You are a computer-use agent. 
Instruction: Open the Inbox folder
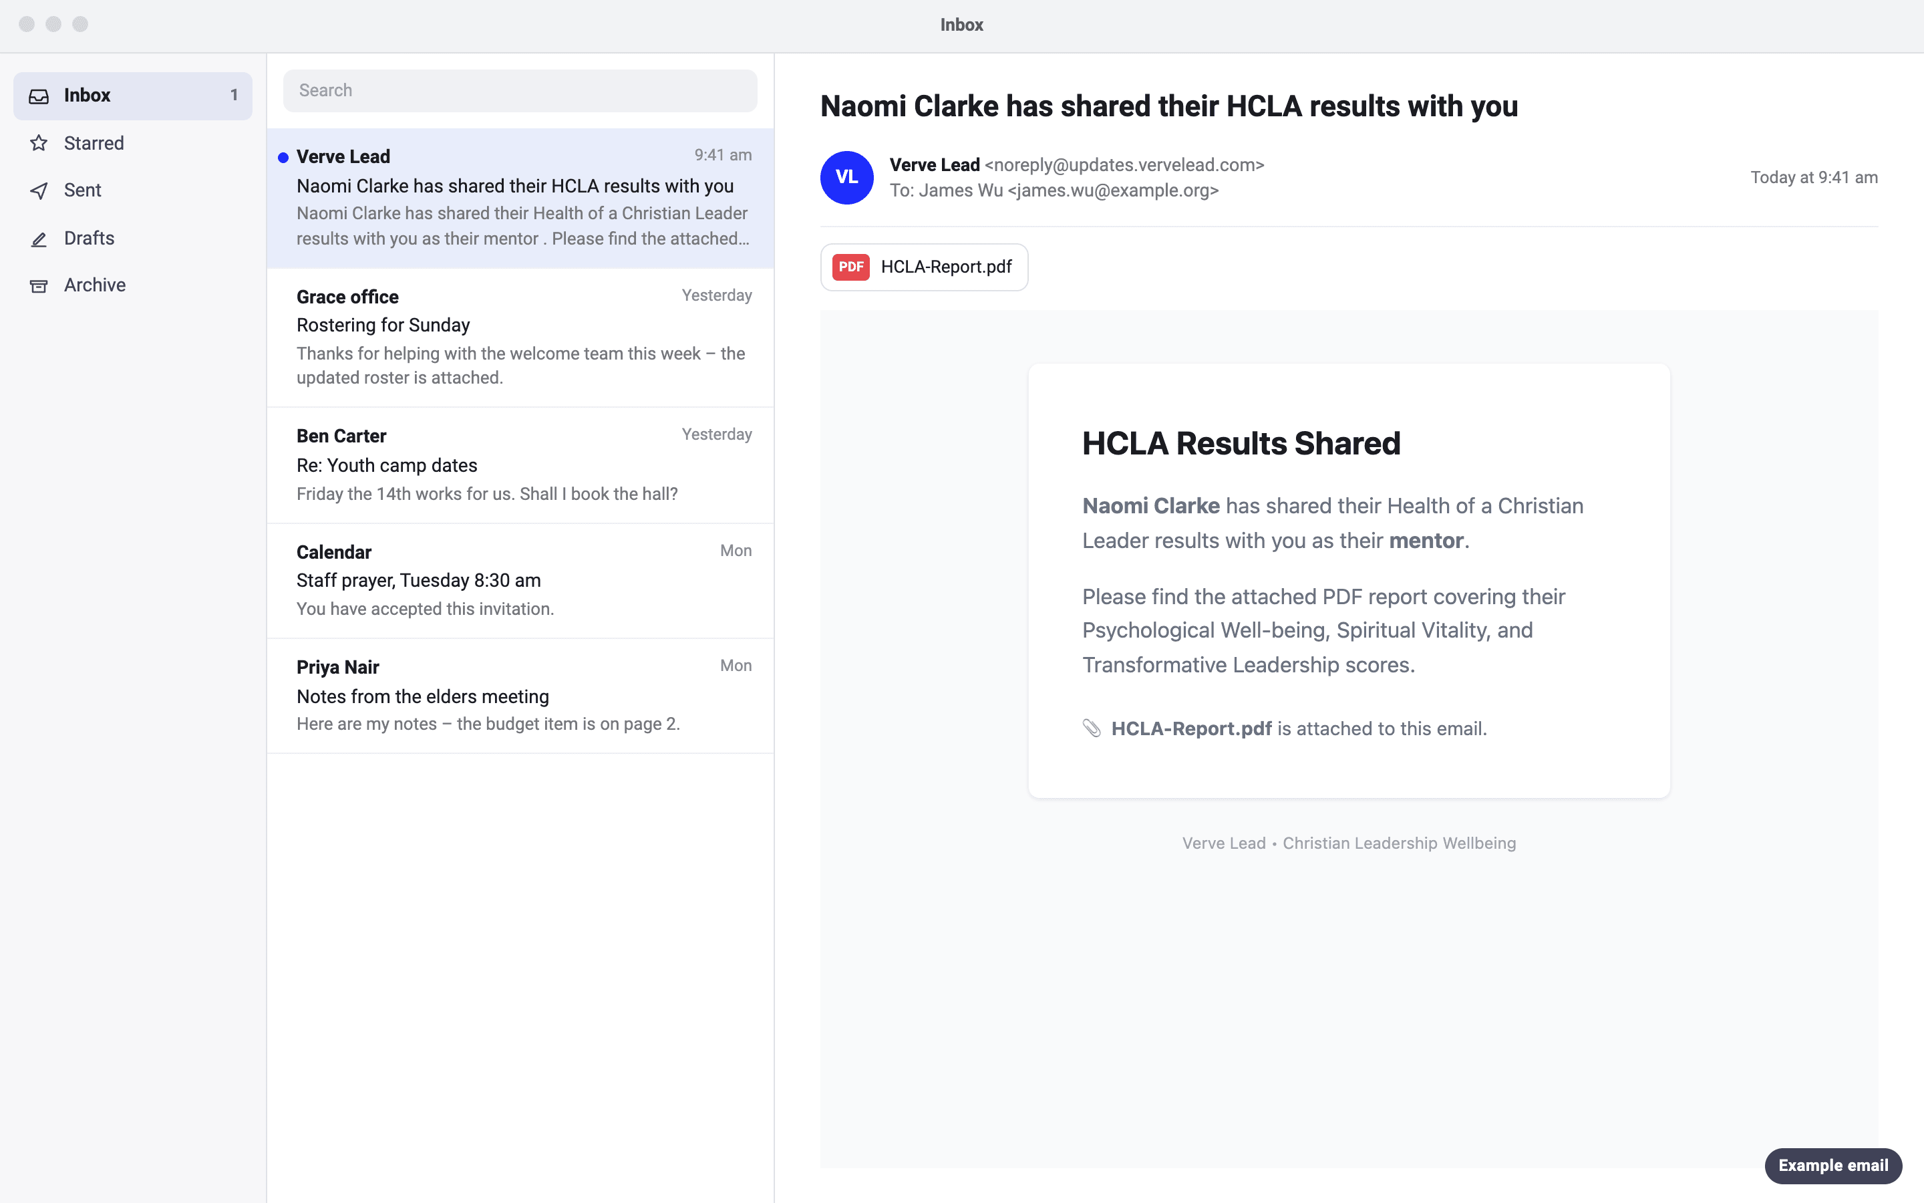(133, 96)
